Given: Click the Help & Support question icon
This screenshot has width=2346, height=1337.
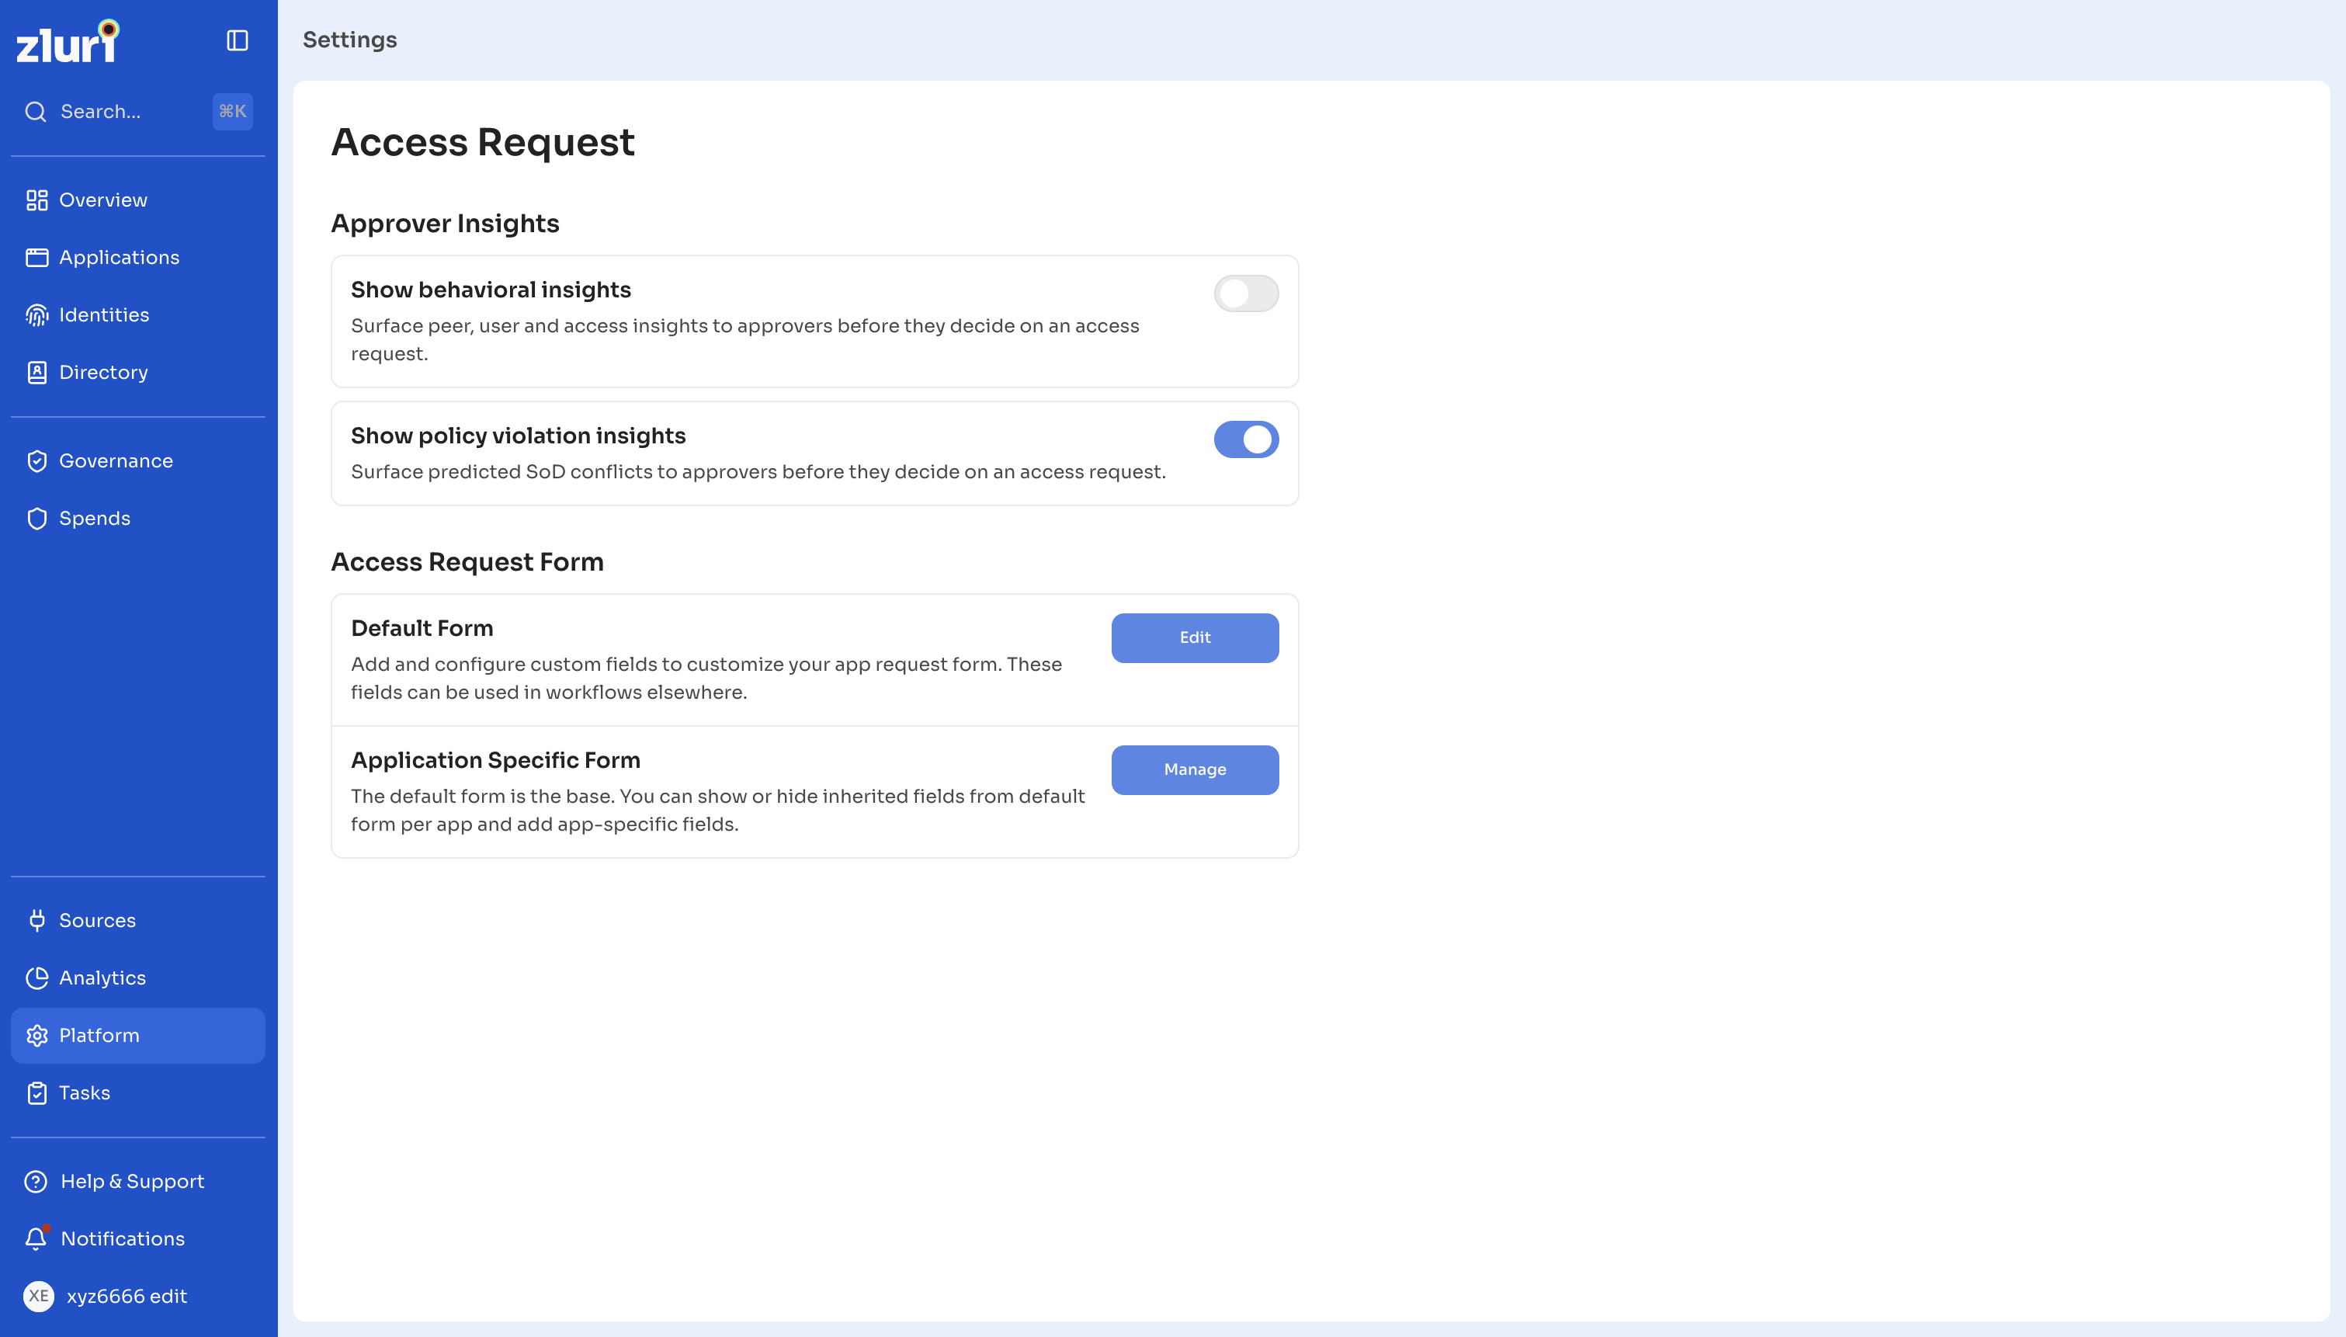Looking at the screenshot, I should [x=36, y=1181].
